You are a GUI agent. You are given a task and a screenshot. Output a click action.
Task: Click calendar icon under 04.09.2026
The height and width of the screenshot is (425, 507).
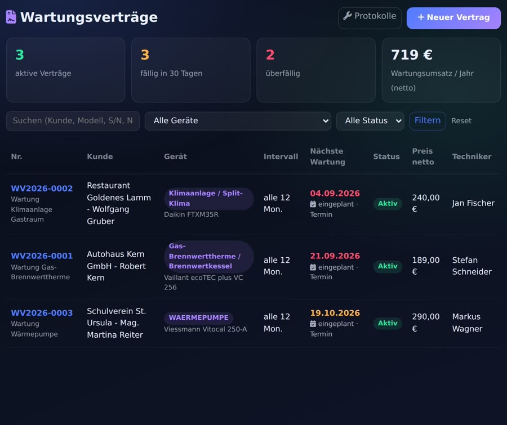click(x=313, y=204)
